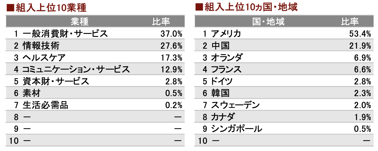The width and height of the screenshot is (378, 151).
Task: Click the 国・地域 column header
Action: (x=268, y=22)
